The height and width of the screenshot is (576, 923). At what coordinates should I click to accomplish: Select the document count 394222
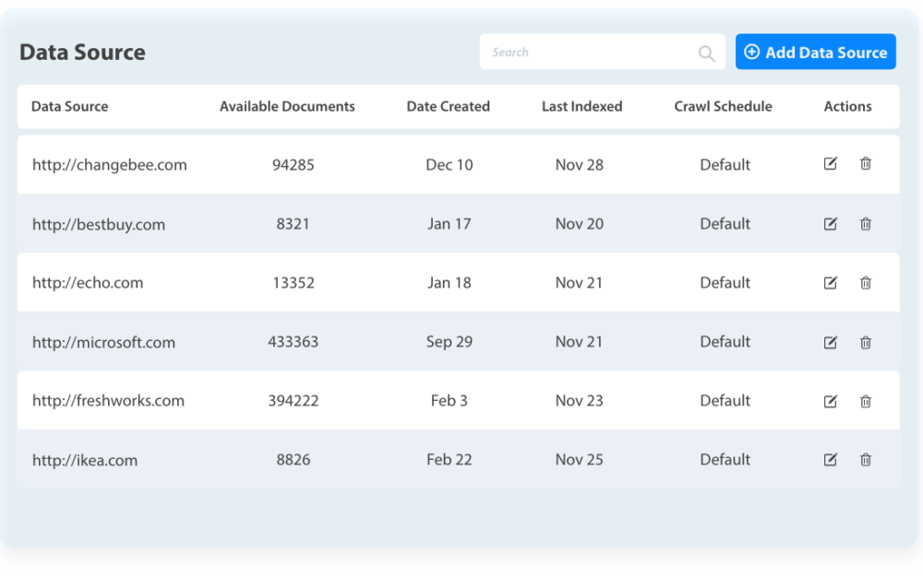294,400
